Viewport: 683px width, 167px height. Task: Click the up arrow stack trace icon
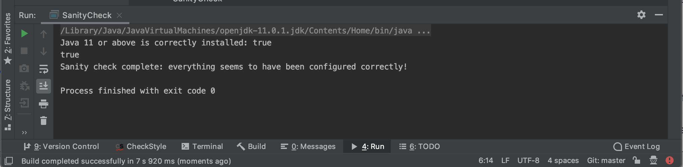click(44, 34)
